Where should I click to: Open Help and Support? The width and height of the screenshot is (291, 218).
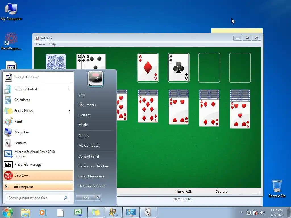pos(92,186)
